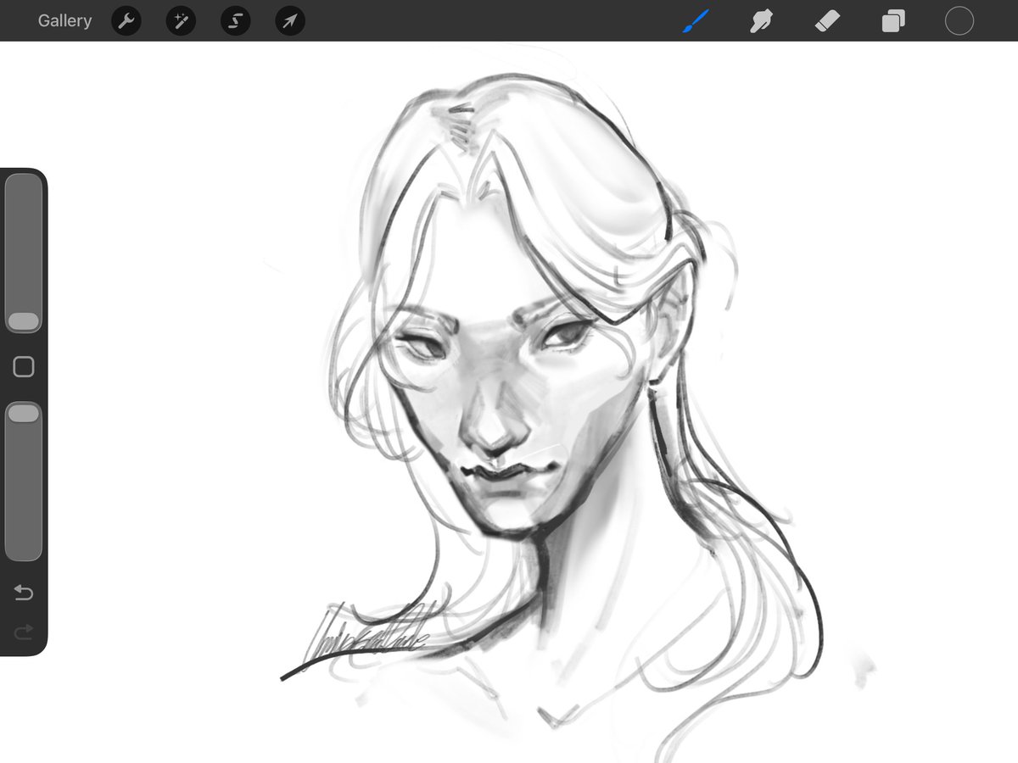Open the active color picker circle
Image resolution: width=1018 pixels, height=763 pixels.
click(x=959, y=21)
